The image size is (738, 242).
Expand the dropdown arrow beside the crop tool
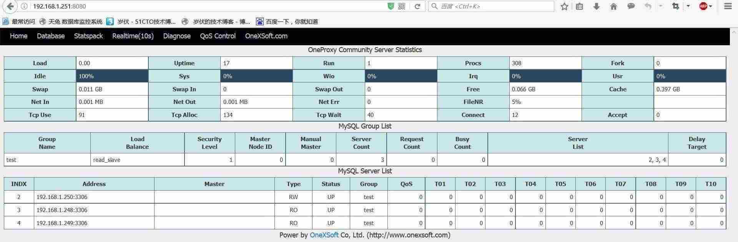[688, 6]
